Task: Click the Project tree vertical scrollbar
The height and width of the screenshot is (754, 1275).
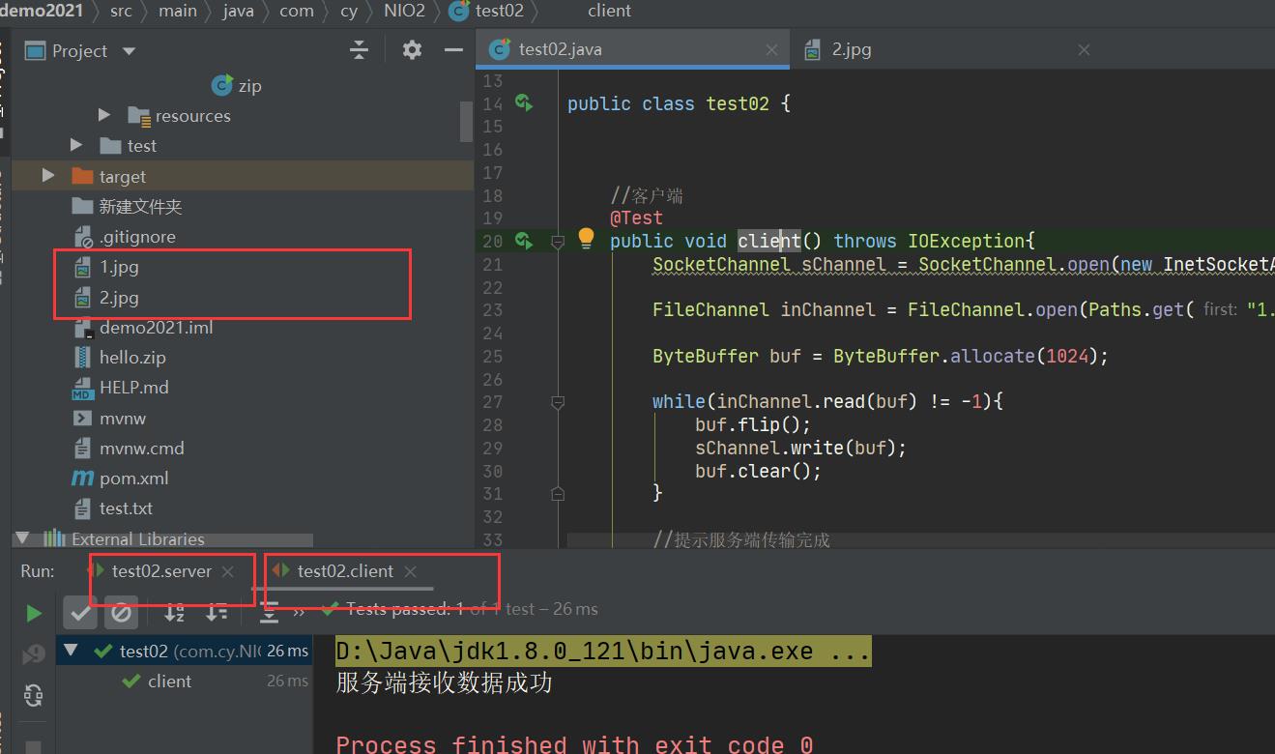Action: pyautogui.click(x=466, y=120)
